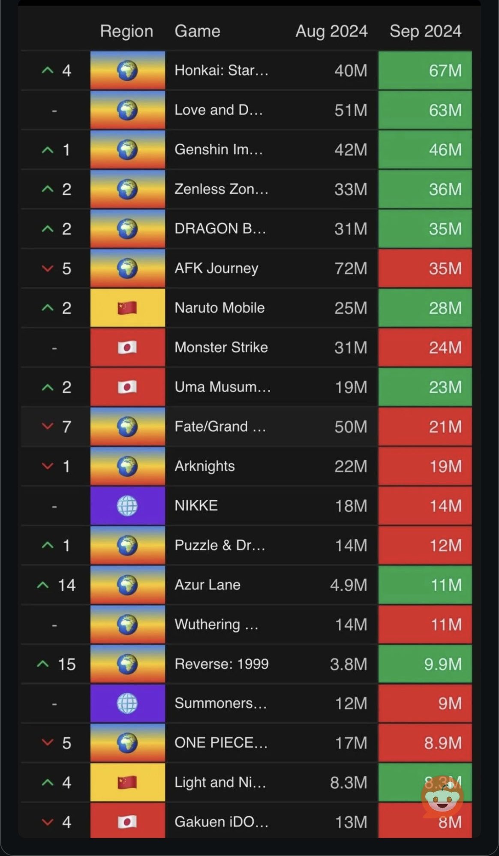Click the globe icon beside Summoners…
Viewport: 499px width, 856px height.
tap(127, 703)
